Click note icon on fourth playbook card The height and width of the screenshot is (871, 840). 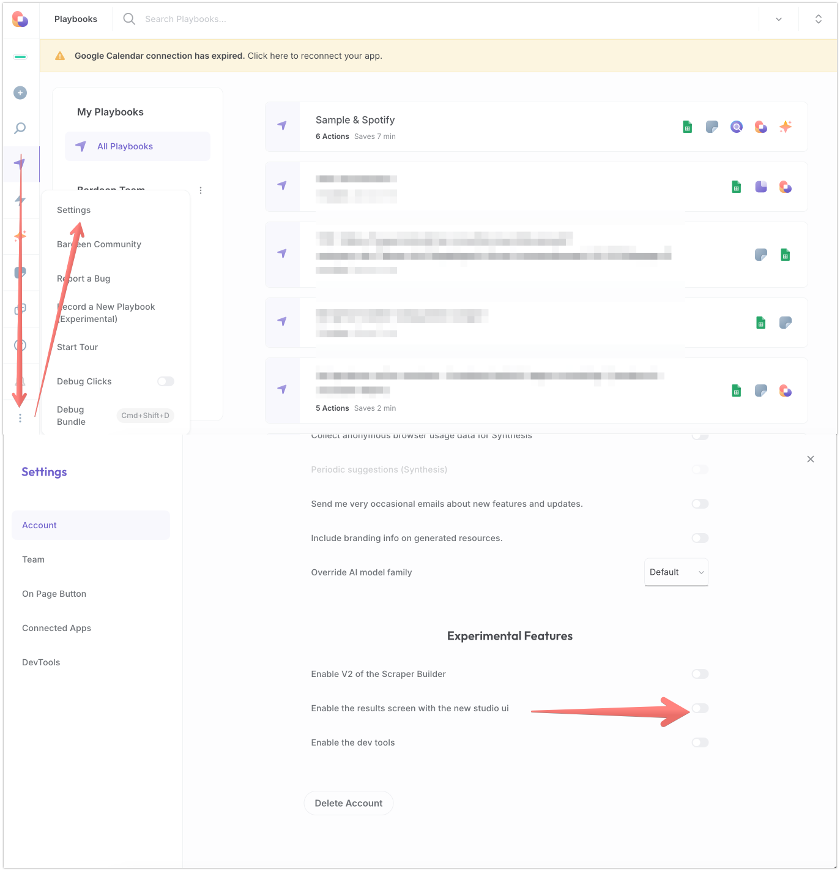[x=786, y=323]
